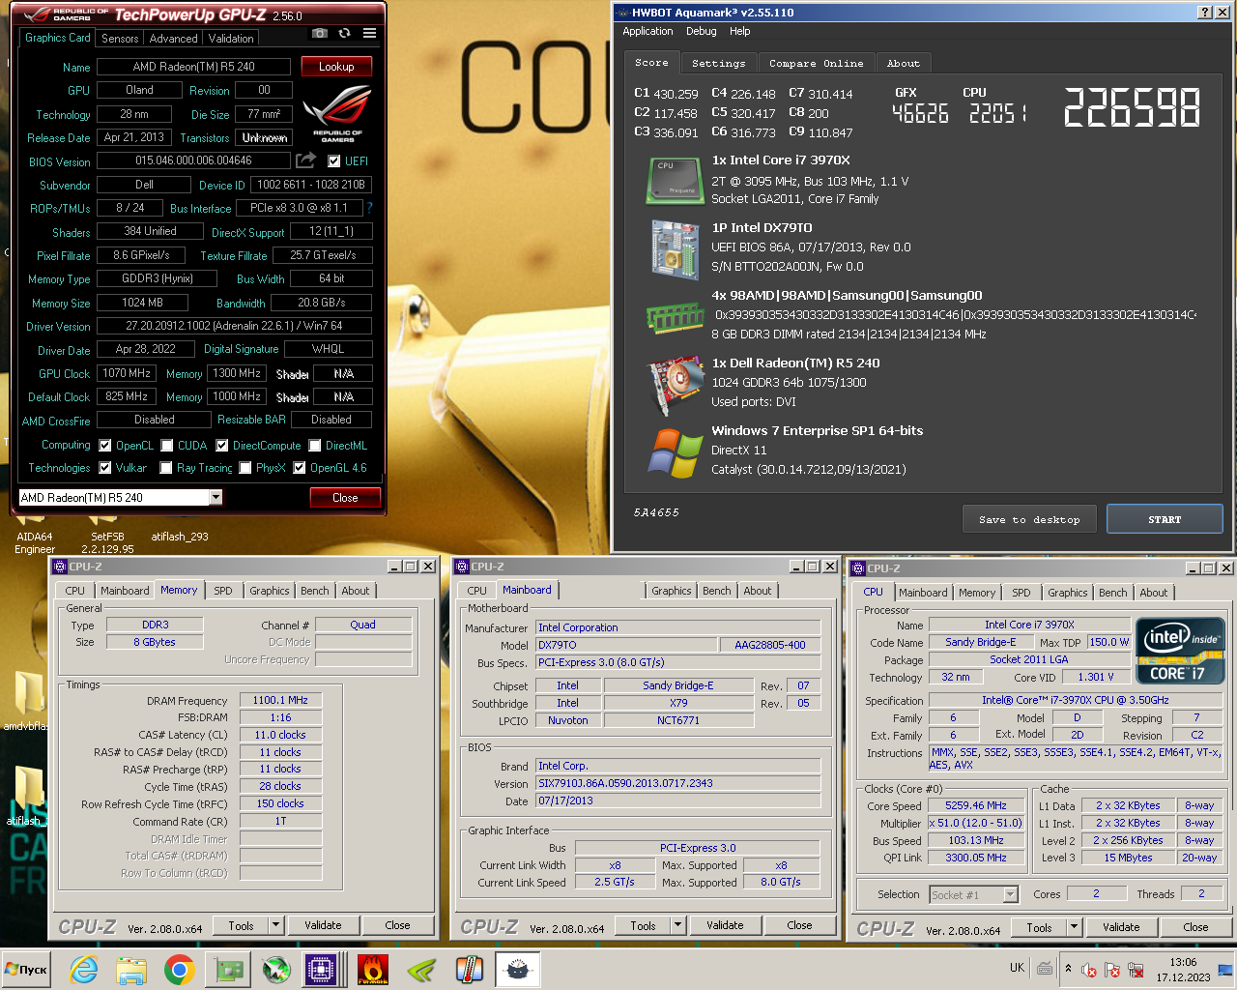Open Windows Explorer from the taskbar

[131, 969]
